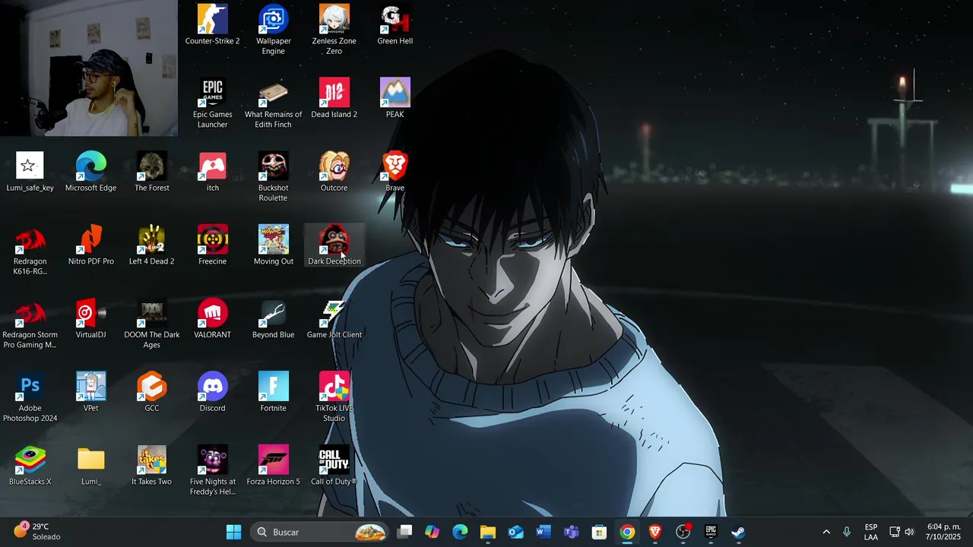973x547 pixels.
Task: Select the Brave browser desktop icon
Action: [395, 172]
